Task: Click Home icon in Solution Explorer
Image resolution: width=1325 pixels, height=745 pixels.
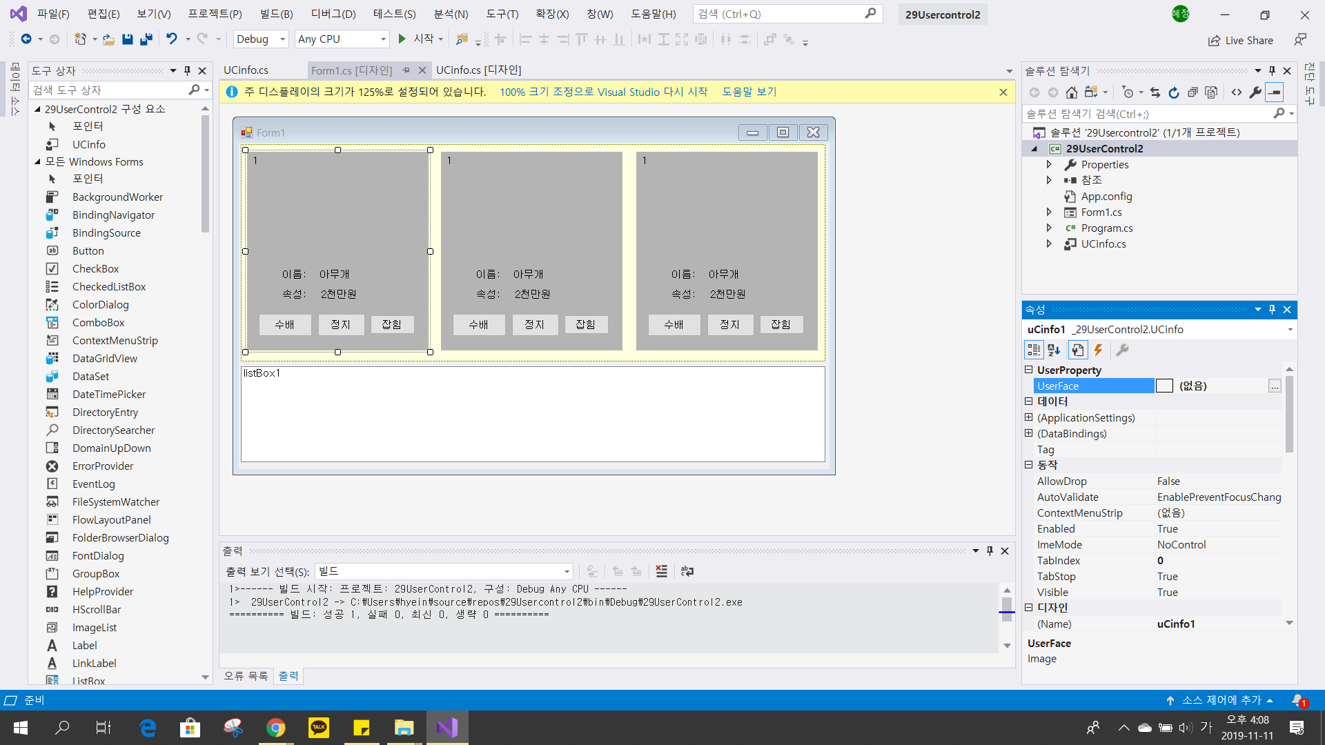Action: pyautogui.click(x=1071, y=92)
